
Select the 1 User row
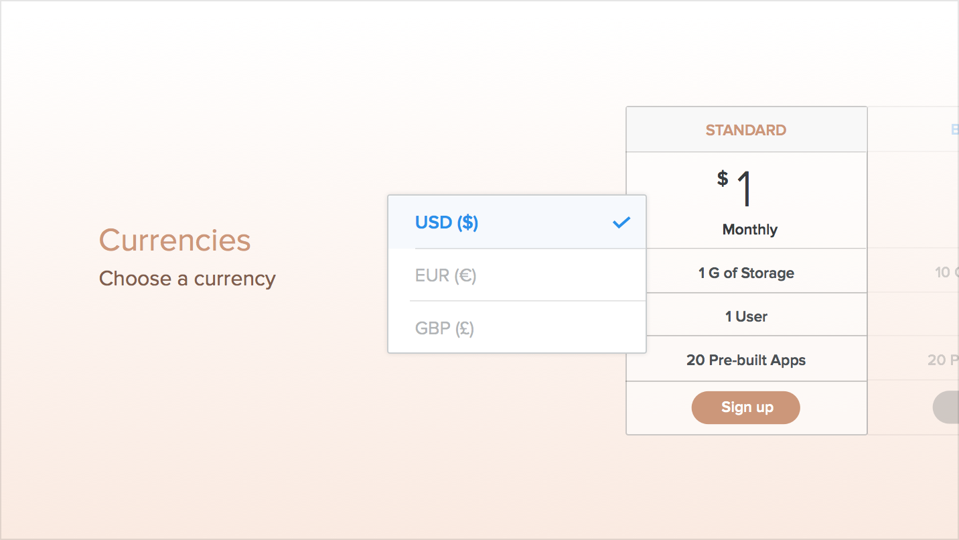(x=746, y=316)
